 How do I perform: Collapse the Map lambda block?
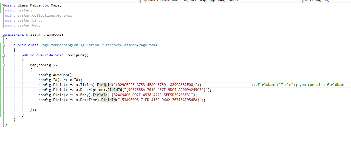(x=3, y=65)
